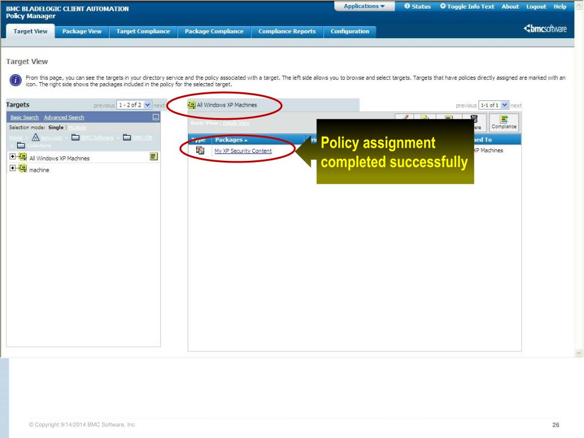Click next link in packages pager
The width and height of the screenshot is (584, 438).
click(x=516, y=106)
